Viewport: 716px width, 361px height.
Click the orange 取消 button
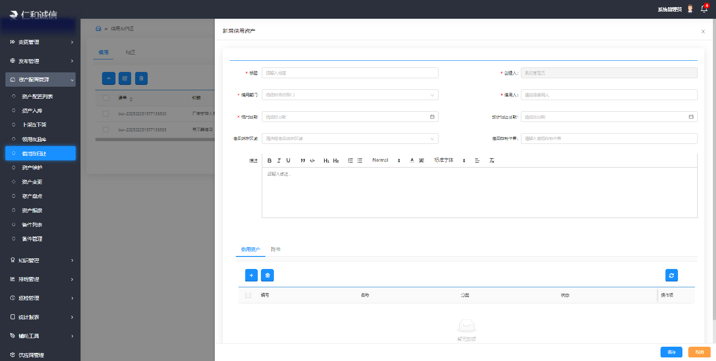699,352
